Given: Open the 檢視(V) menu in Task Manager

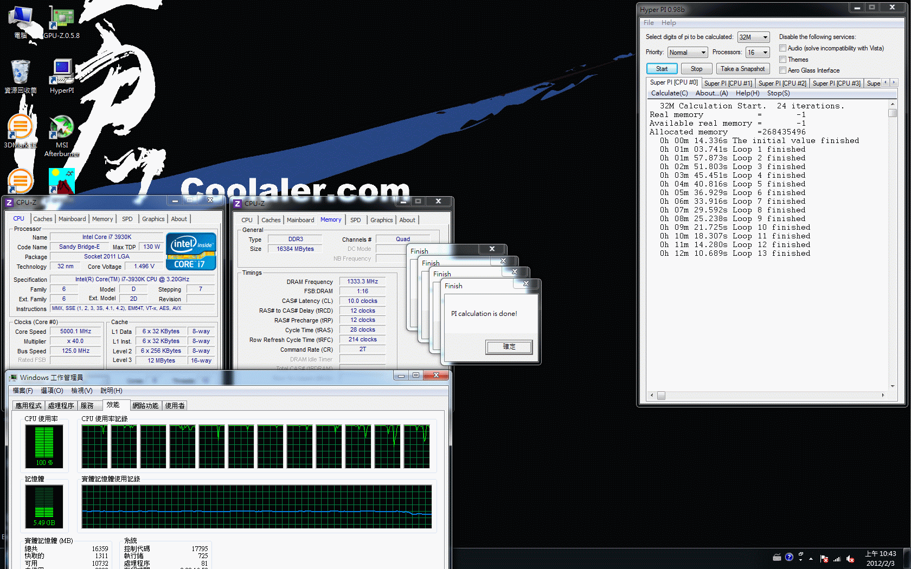Looking at the screenshot, I should click(82, 391).
